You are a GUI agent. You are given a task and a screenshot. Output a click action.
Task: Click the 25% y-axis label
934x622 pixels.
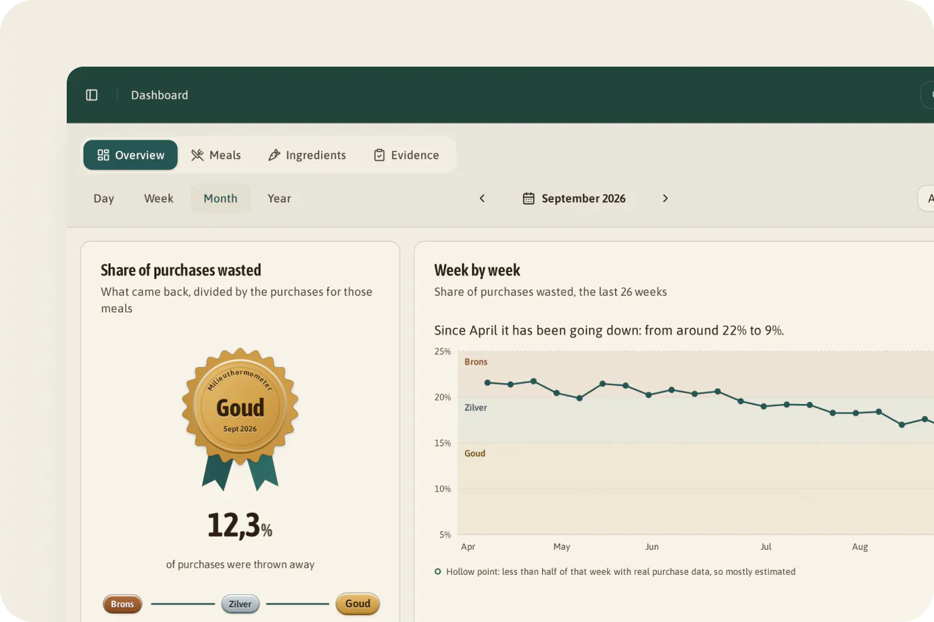click(443, 351)
